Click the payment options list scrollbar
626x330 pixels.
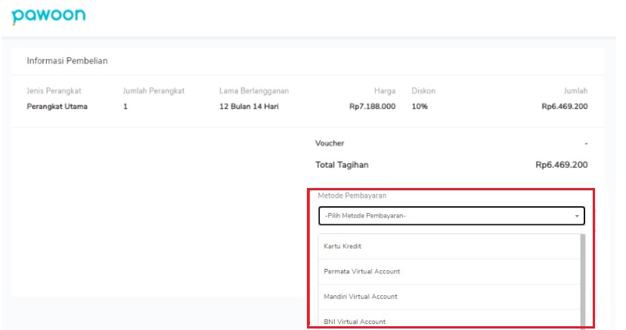(583, 281)
